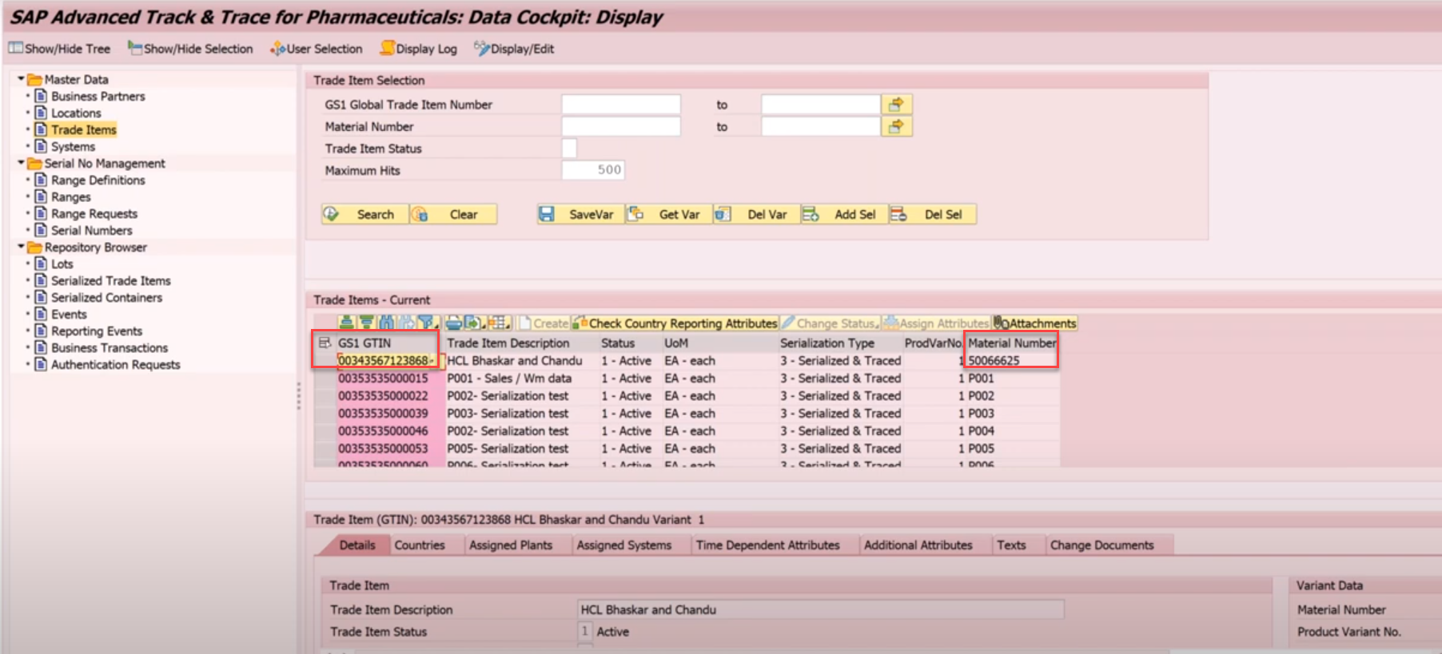The height and width of the screenshot is (654, 1442).
Task: Click the sort descending icon in Trade Items toolbar
Action: pyautogui.click(x=366, y=323)
